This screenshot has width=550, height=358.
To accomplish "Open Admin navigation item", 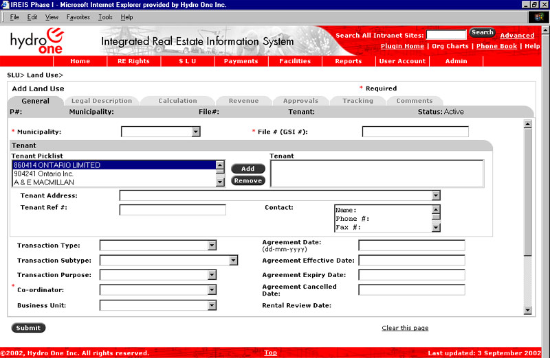I will coord(456,61).
